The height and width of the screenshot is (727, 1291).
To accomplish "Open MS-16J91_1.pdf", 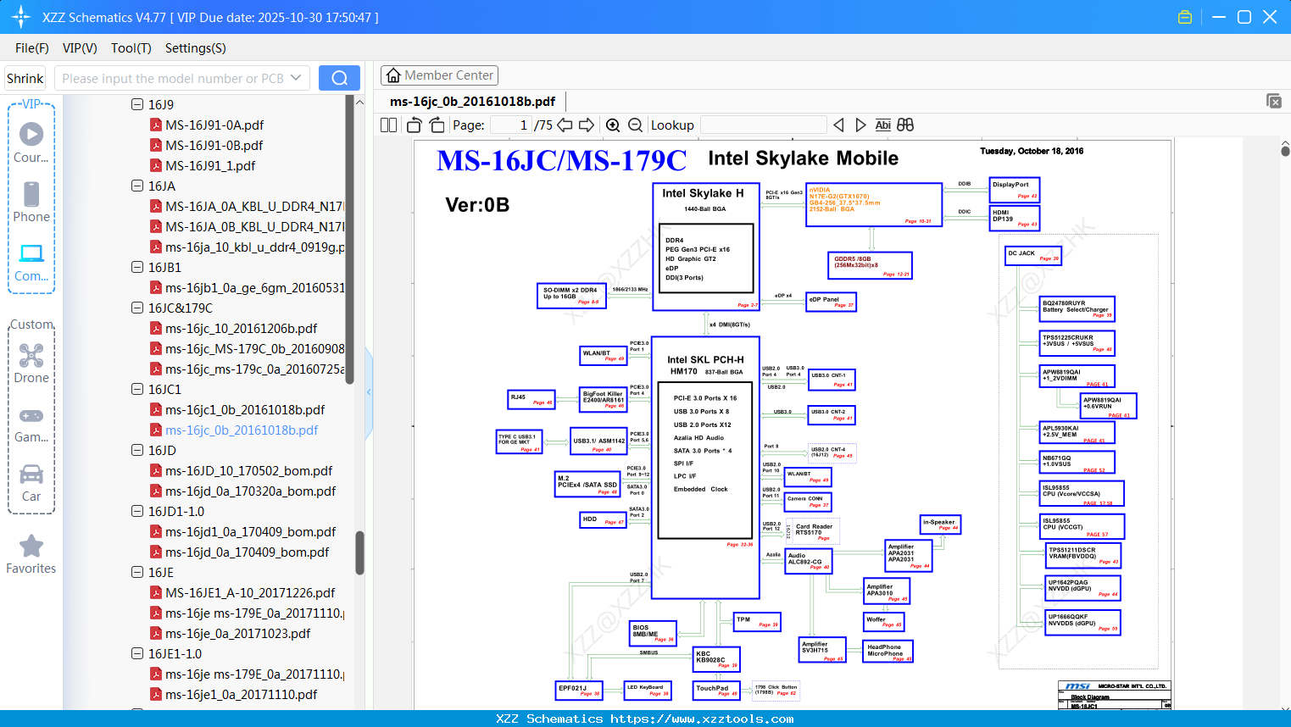I will 210,165.
